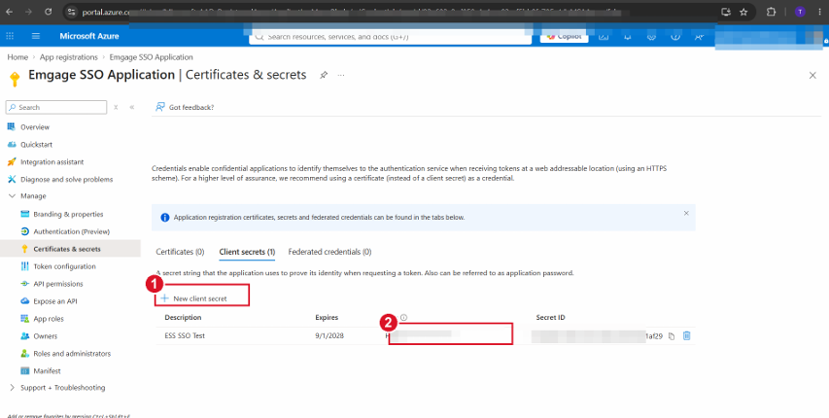This screenshot has width=829, height=418.
Task: Click install app icon in address bar
Action: click(x=726, y=12)
